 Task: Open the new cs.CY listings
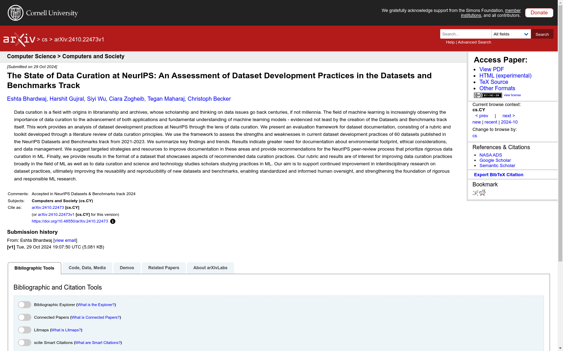(x=476, y=122)
